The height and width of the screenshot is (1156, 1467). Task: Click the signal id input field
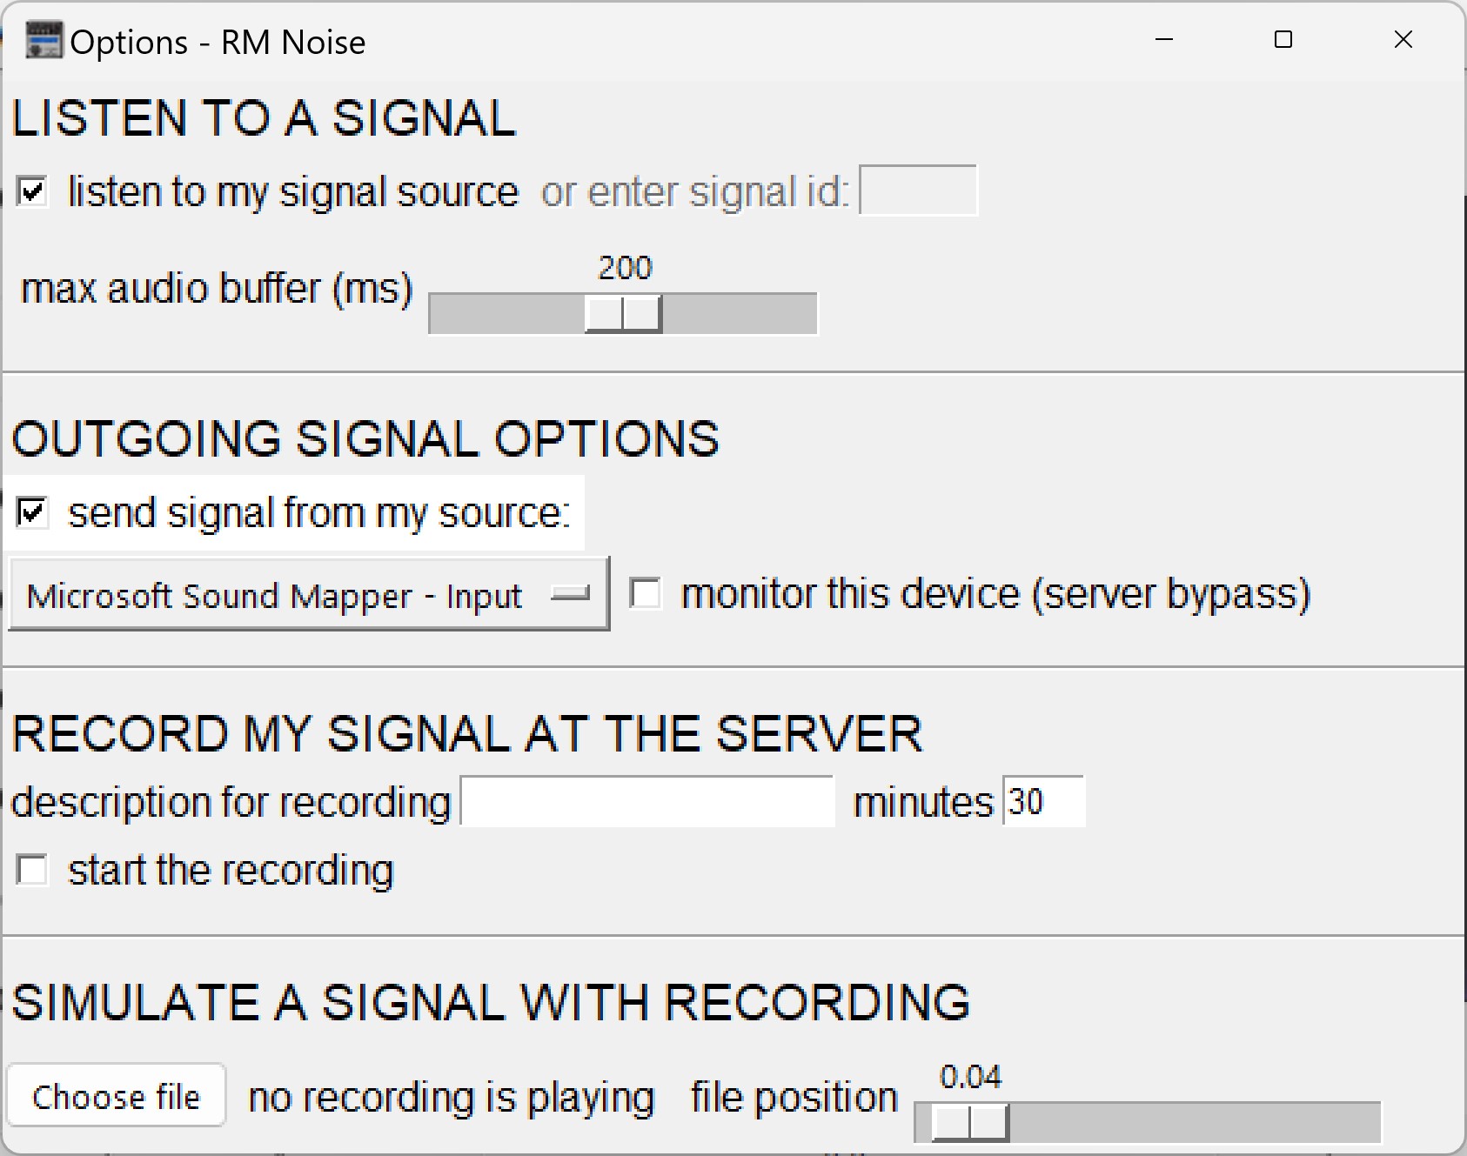(918, 190)
